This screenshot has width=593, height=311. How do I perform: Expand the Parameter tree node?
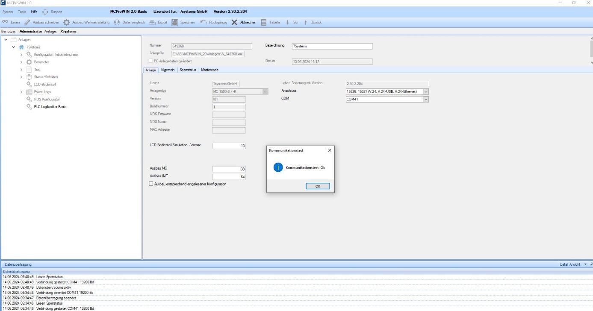(21, 62)
